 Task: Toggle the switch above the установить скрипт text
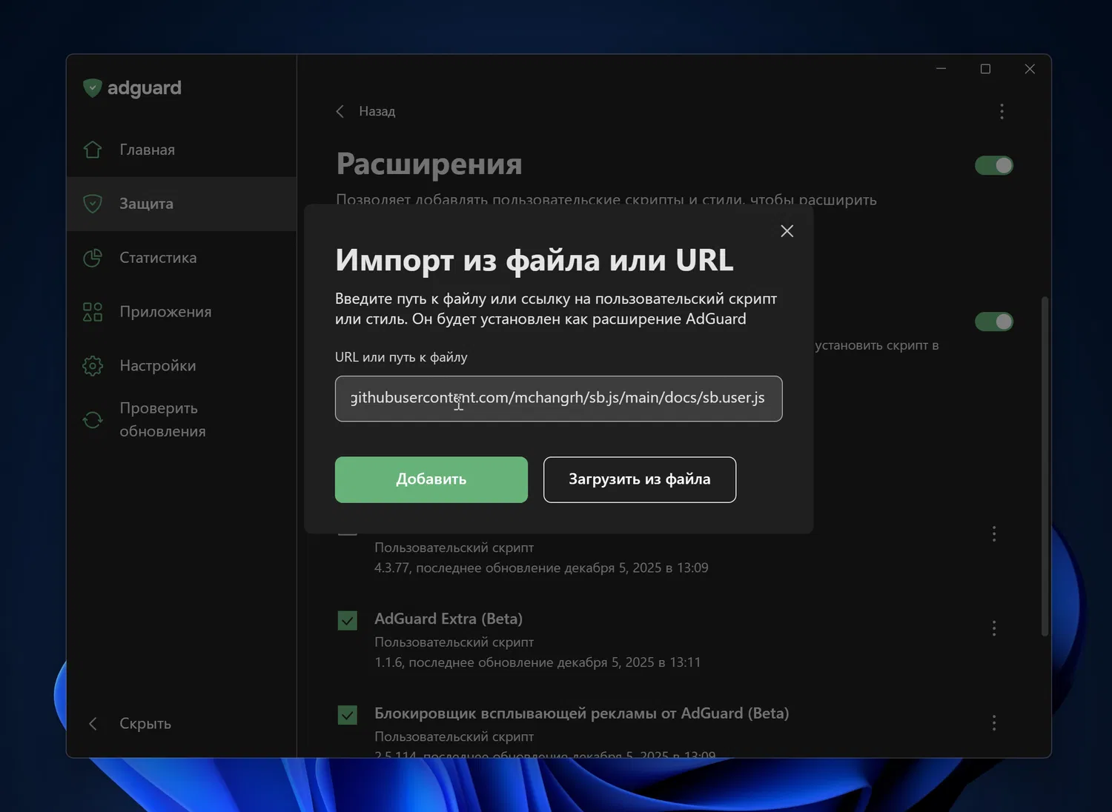994,322
